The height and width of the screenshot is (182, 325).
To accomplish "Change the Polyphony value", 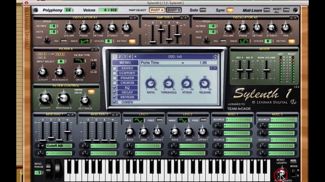I will tap(68, 10).
